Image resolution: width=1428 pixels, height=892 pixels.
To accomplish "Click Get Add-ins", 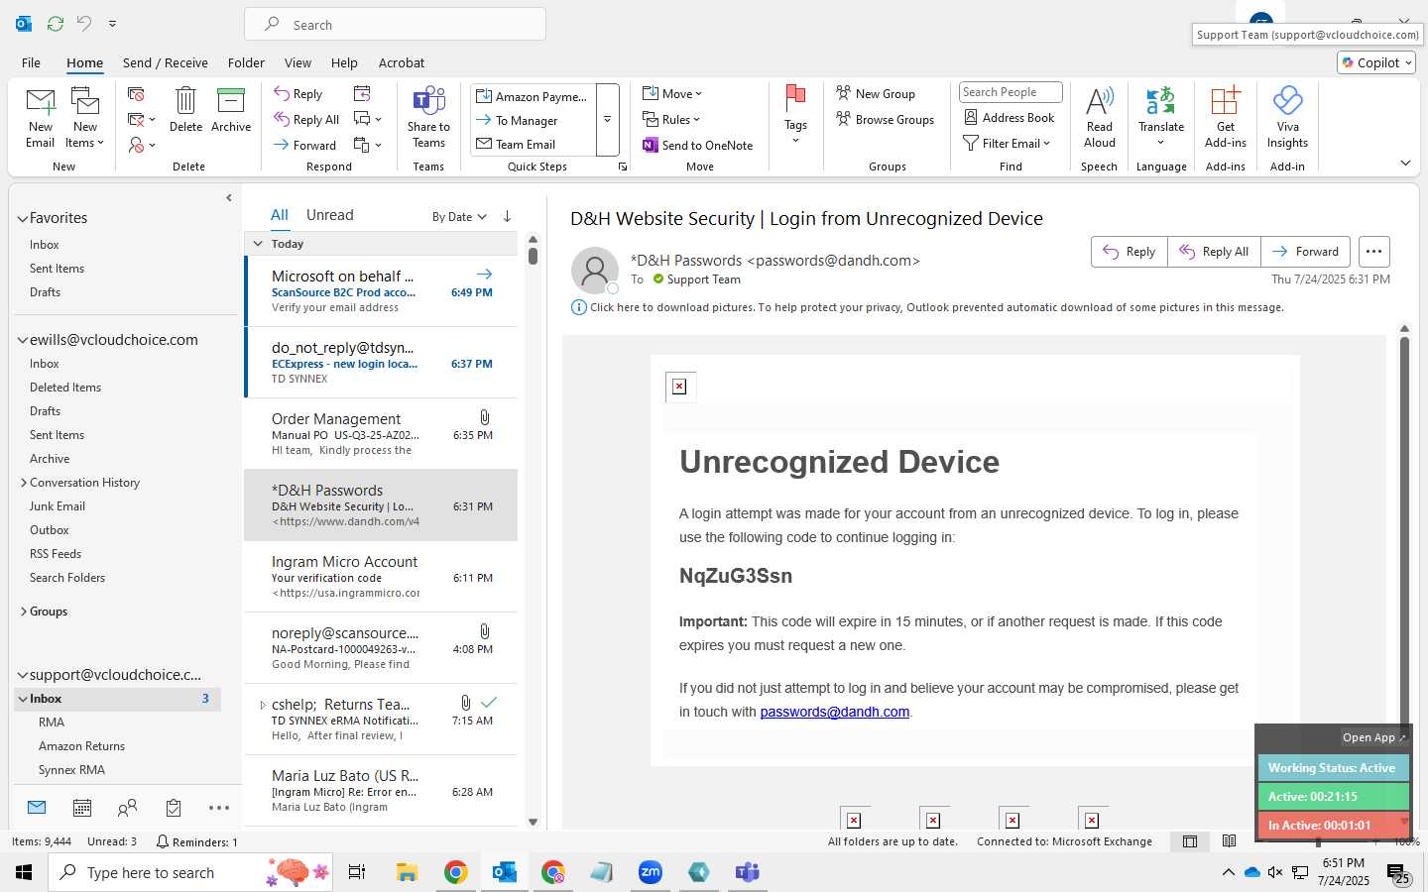I will (x=1226, y=117).
